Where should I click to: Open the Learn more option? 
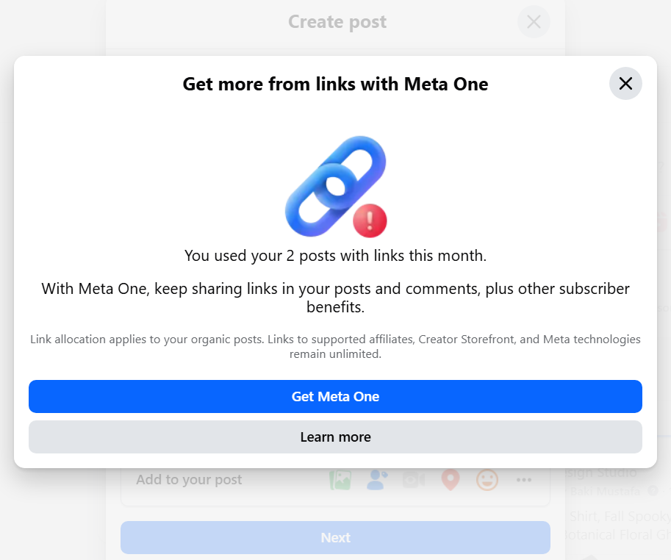(x=335, y=437)
